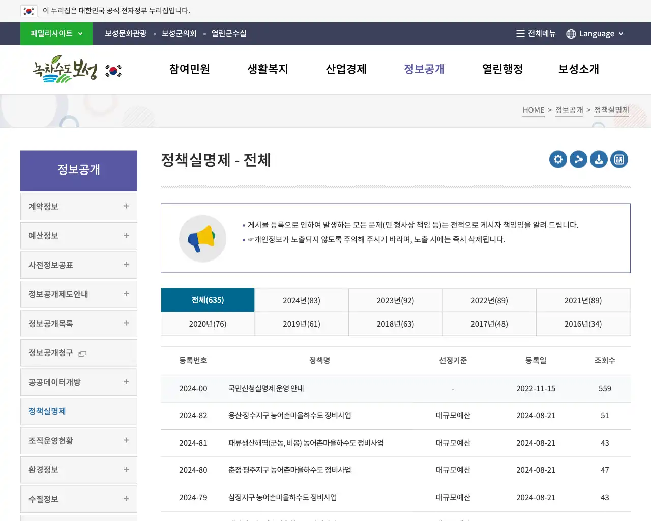Open the 생활복지 main menu
The width and height of the screenshot is (651, 521).
[x=268, y=69]
